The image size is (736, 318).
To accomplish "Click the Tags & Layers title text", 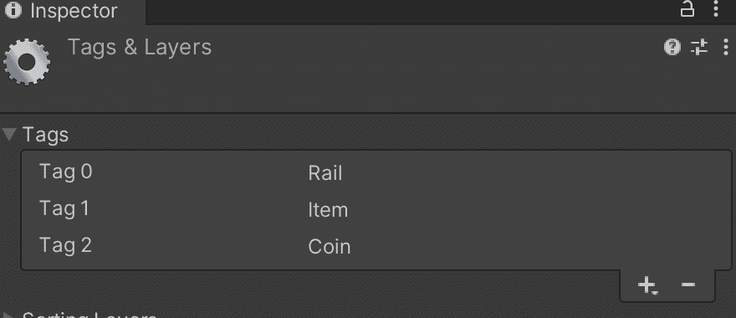I will (x=140, y=48).
